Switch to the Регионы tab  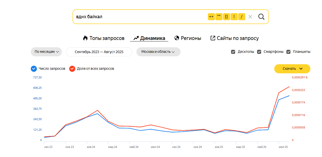click(x=188, y=38)
